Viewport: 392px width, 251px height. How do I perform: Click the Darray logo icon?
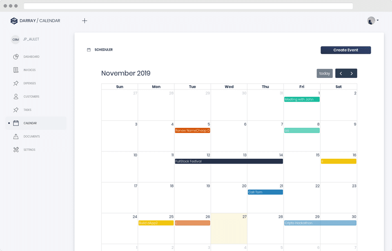14,21
